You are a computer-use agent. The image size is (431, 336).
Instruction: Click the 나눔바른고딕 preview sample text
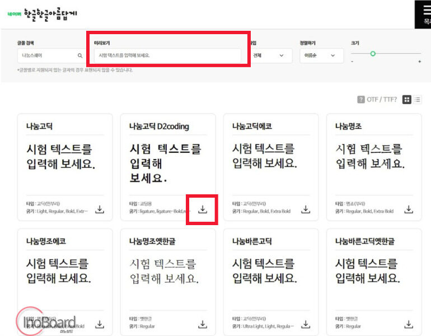pyautogui.click(x=265, y=271)
